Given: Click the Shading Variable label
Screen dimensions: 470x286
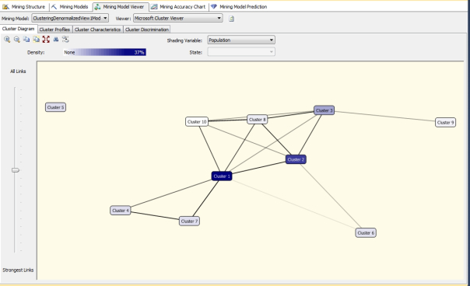Looking at the screenshot, I should tap(184, 40).
